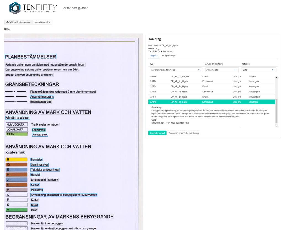
Task: Select the GRÄNSBETECKNINGAR heading in the plan
Action: [x=32, y=84]
